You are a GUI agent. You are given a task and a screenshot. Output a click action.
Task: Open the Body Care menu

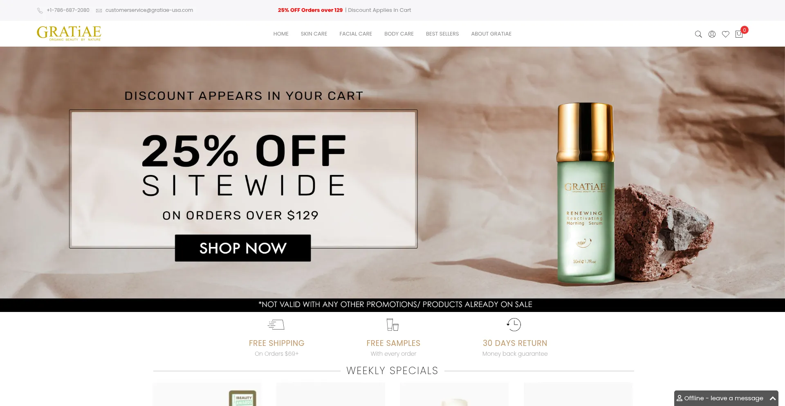pos(399,34)
